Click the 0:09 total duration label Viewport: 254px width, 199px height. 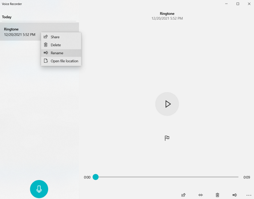click(x=247, y=177)
